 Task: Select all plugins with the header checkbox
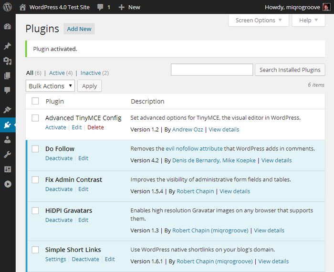pos(35,101)
